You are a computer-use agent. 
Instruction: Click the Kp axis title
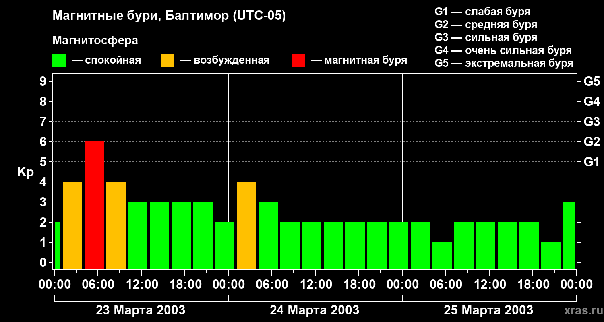point(25,172)
